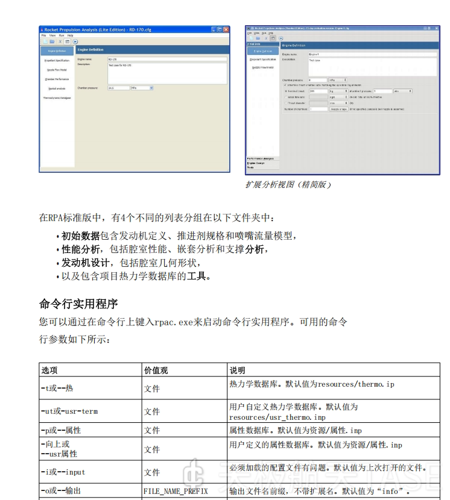Image resolution: width=450 pixels, height=500 pixels.
Task: Close the Lite Edition RD-170.cfg window
Action: tap(226, 30)
